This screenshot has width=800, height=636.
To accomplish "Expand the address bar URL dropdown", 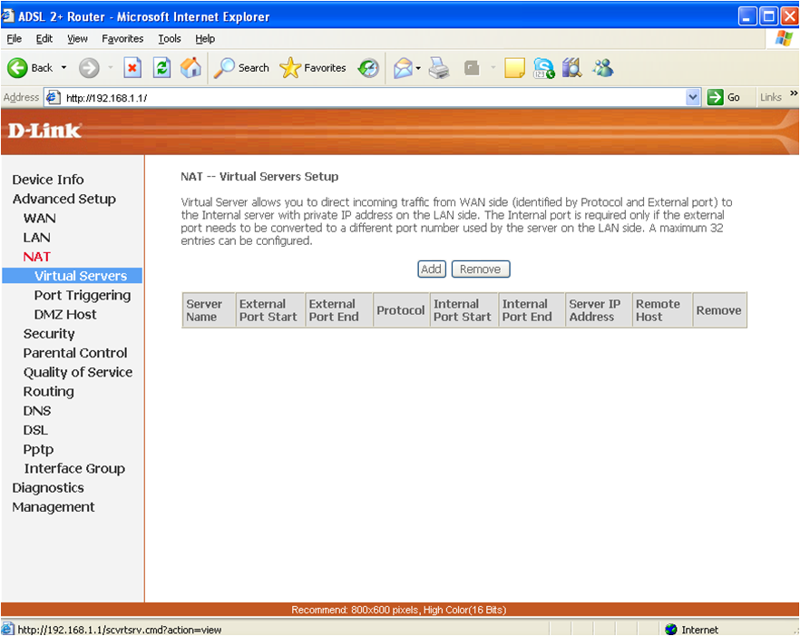I will (x=693, y=97).
